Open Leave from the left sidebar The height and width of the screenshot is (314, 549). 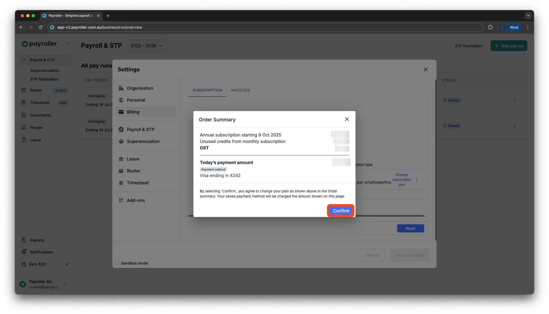34,140
